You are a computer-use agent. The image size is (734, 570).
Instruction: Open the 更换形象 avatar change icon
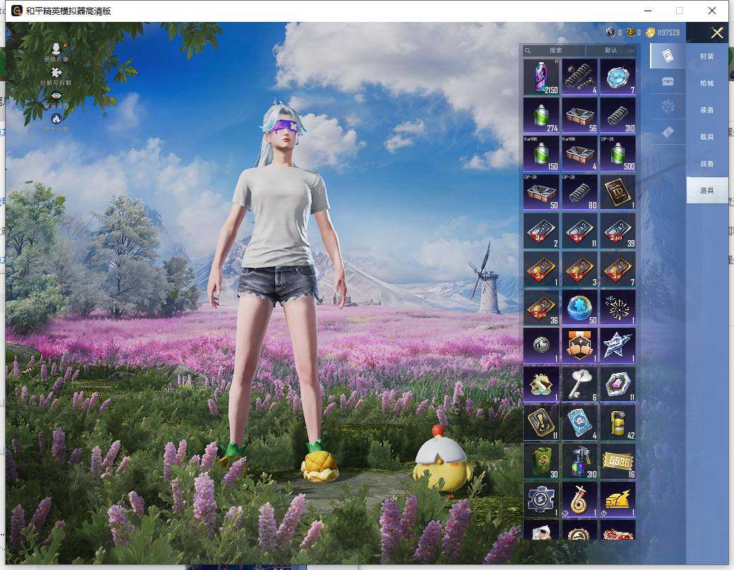point(56,52)
